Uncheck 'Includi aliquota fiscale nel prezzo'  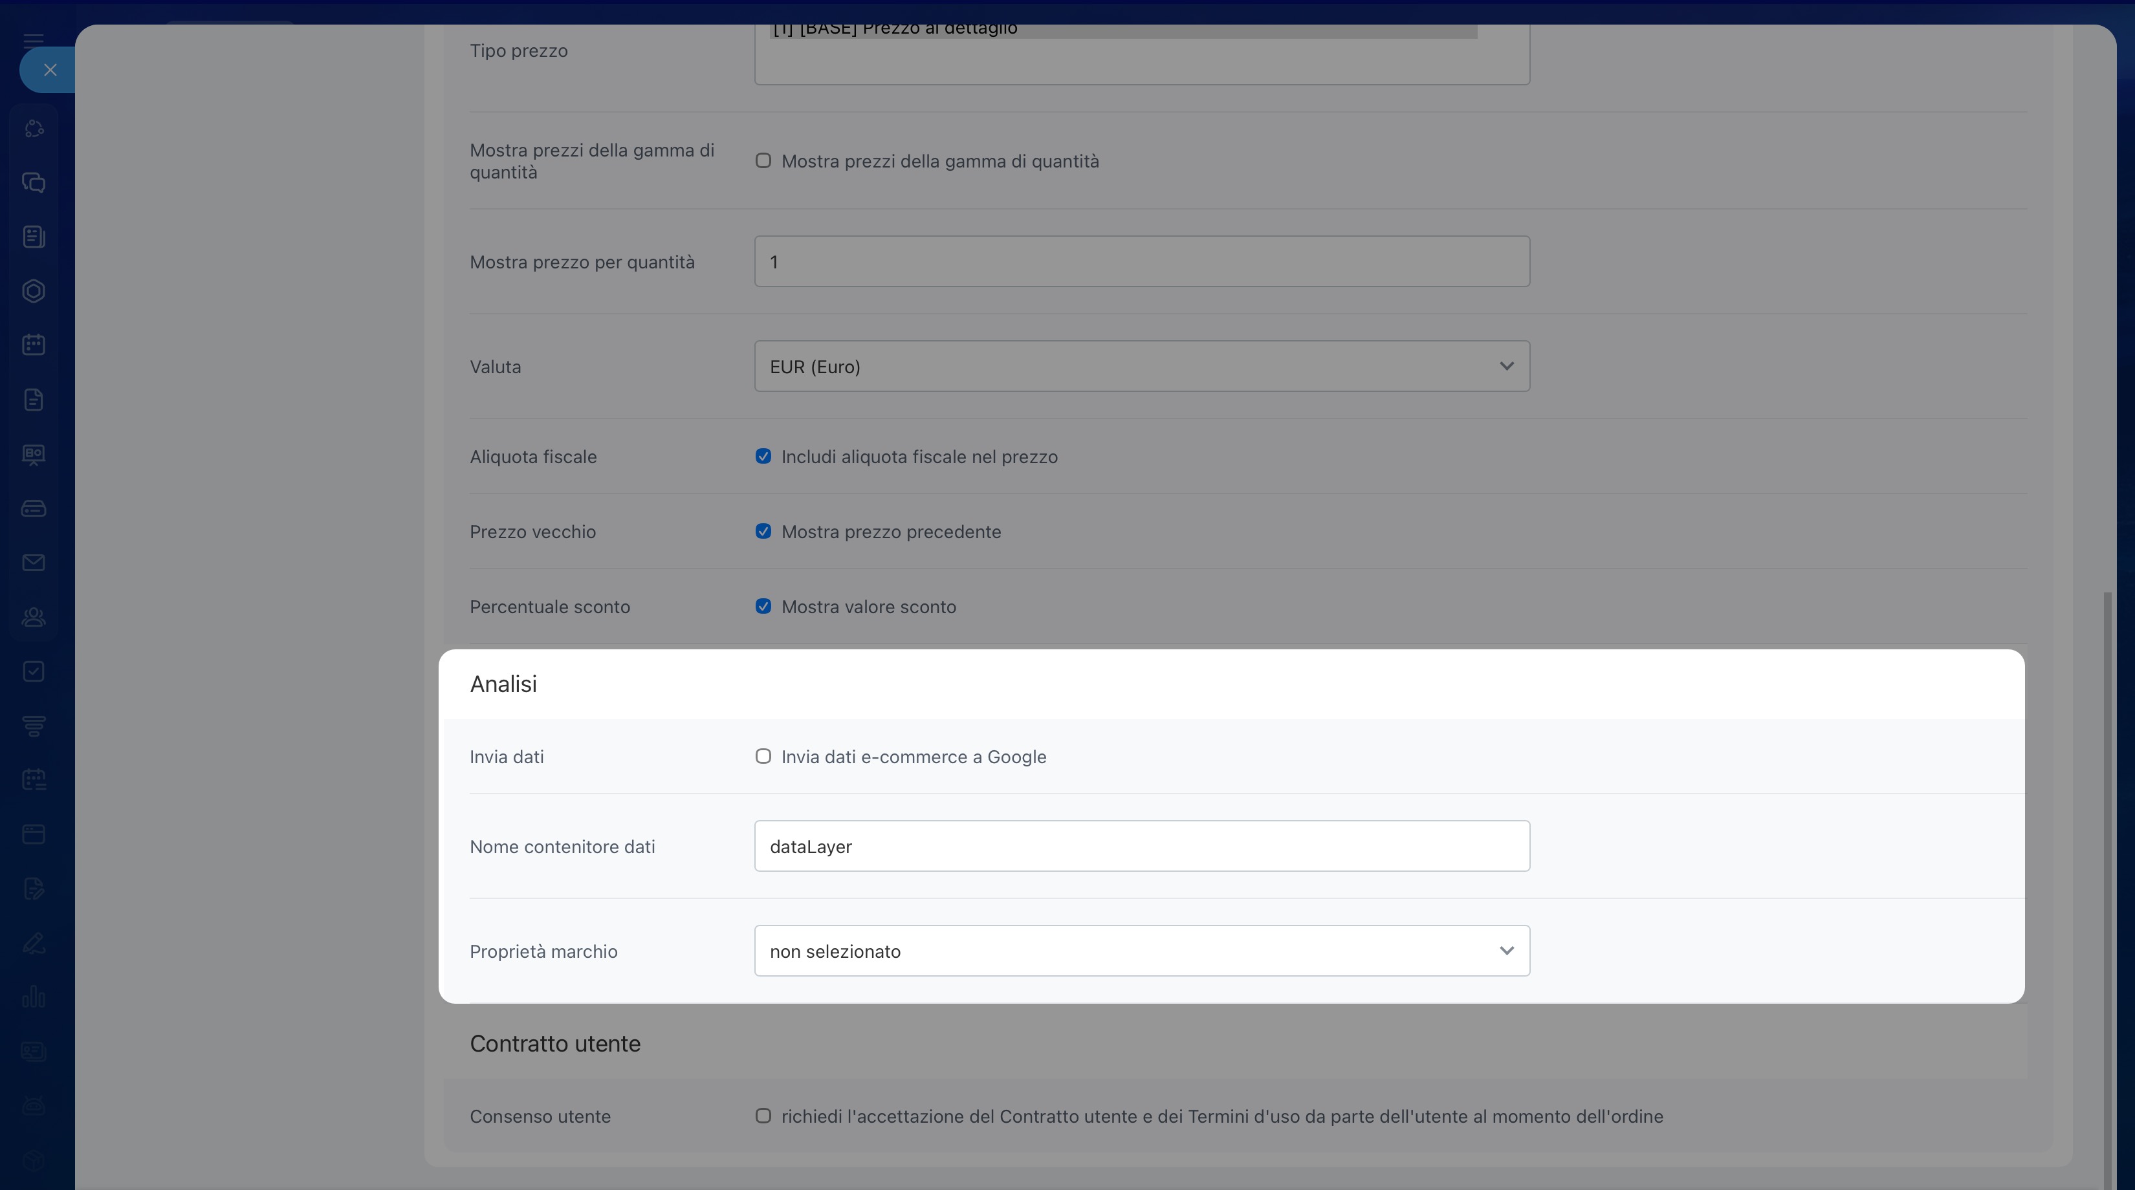coord(763,457)
